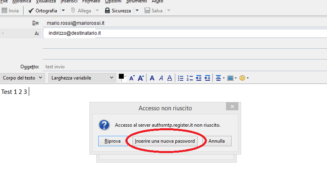
Task: Open the Opzioni menu
Action: (113, 2)
